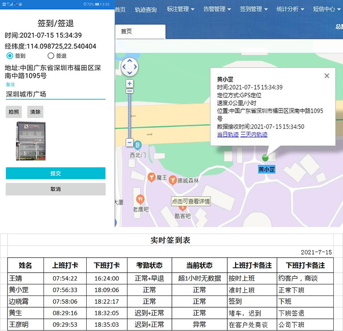Open 轨迹查询 in the top menu
The width and height of the screenshot is (343, 331).
point(146,9)
